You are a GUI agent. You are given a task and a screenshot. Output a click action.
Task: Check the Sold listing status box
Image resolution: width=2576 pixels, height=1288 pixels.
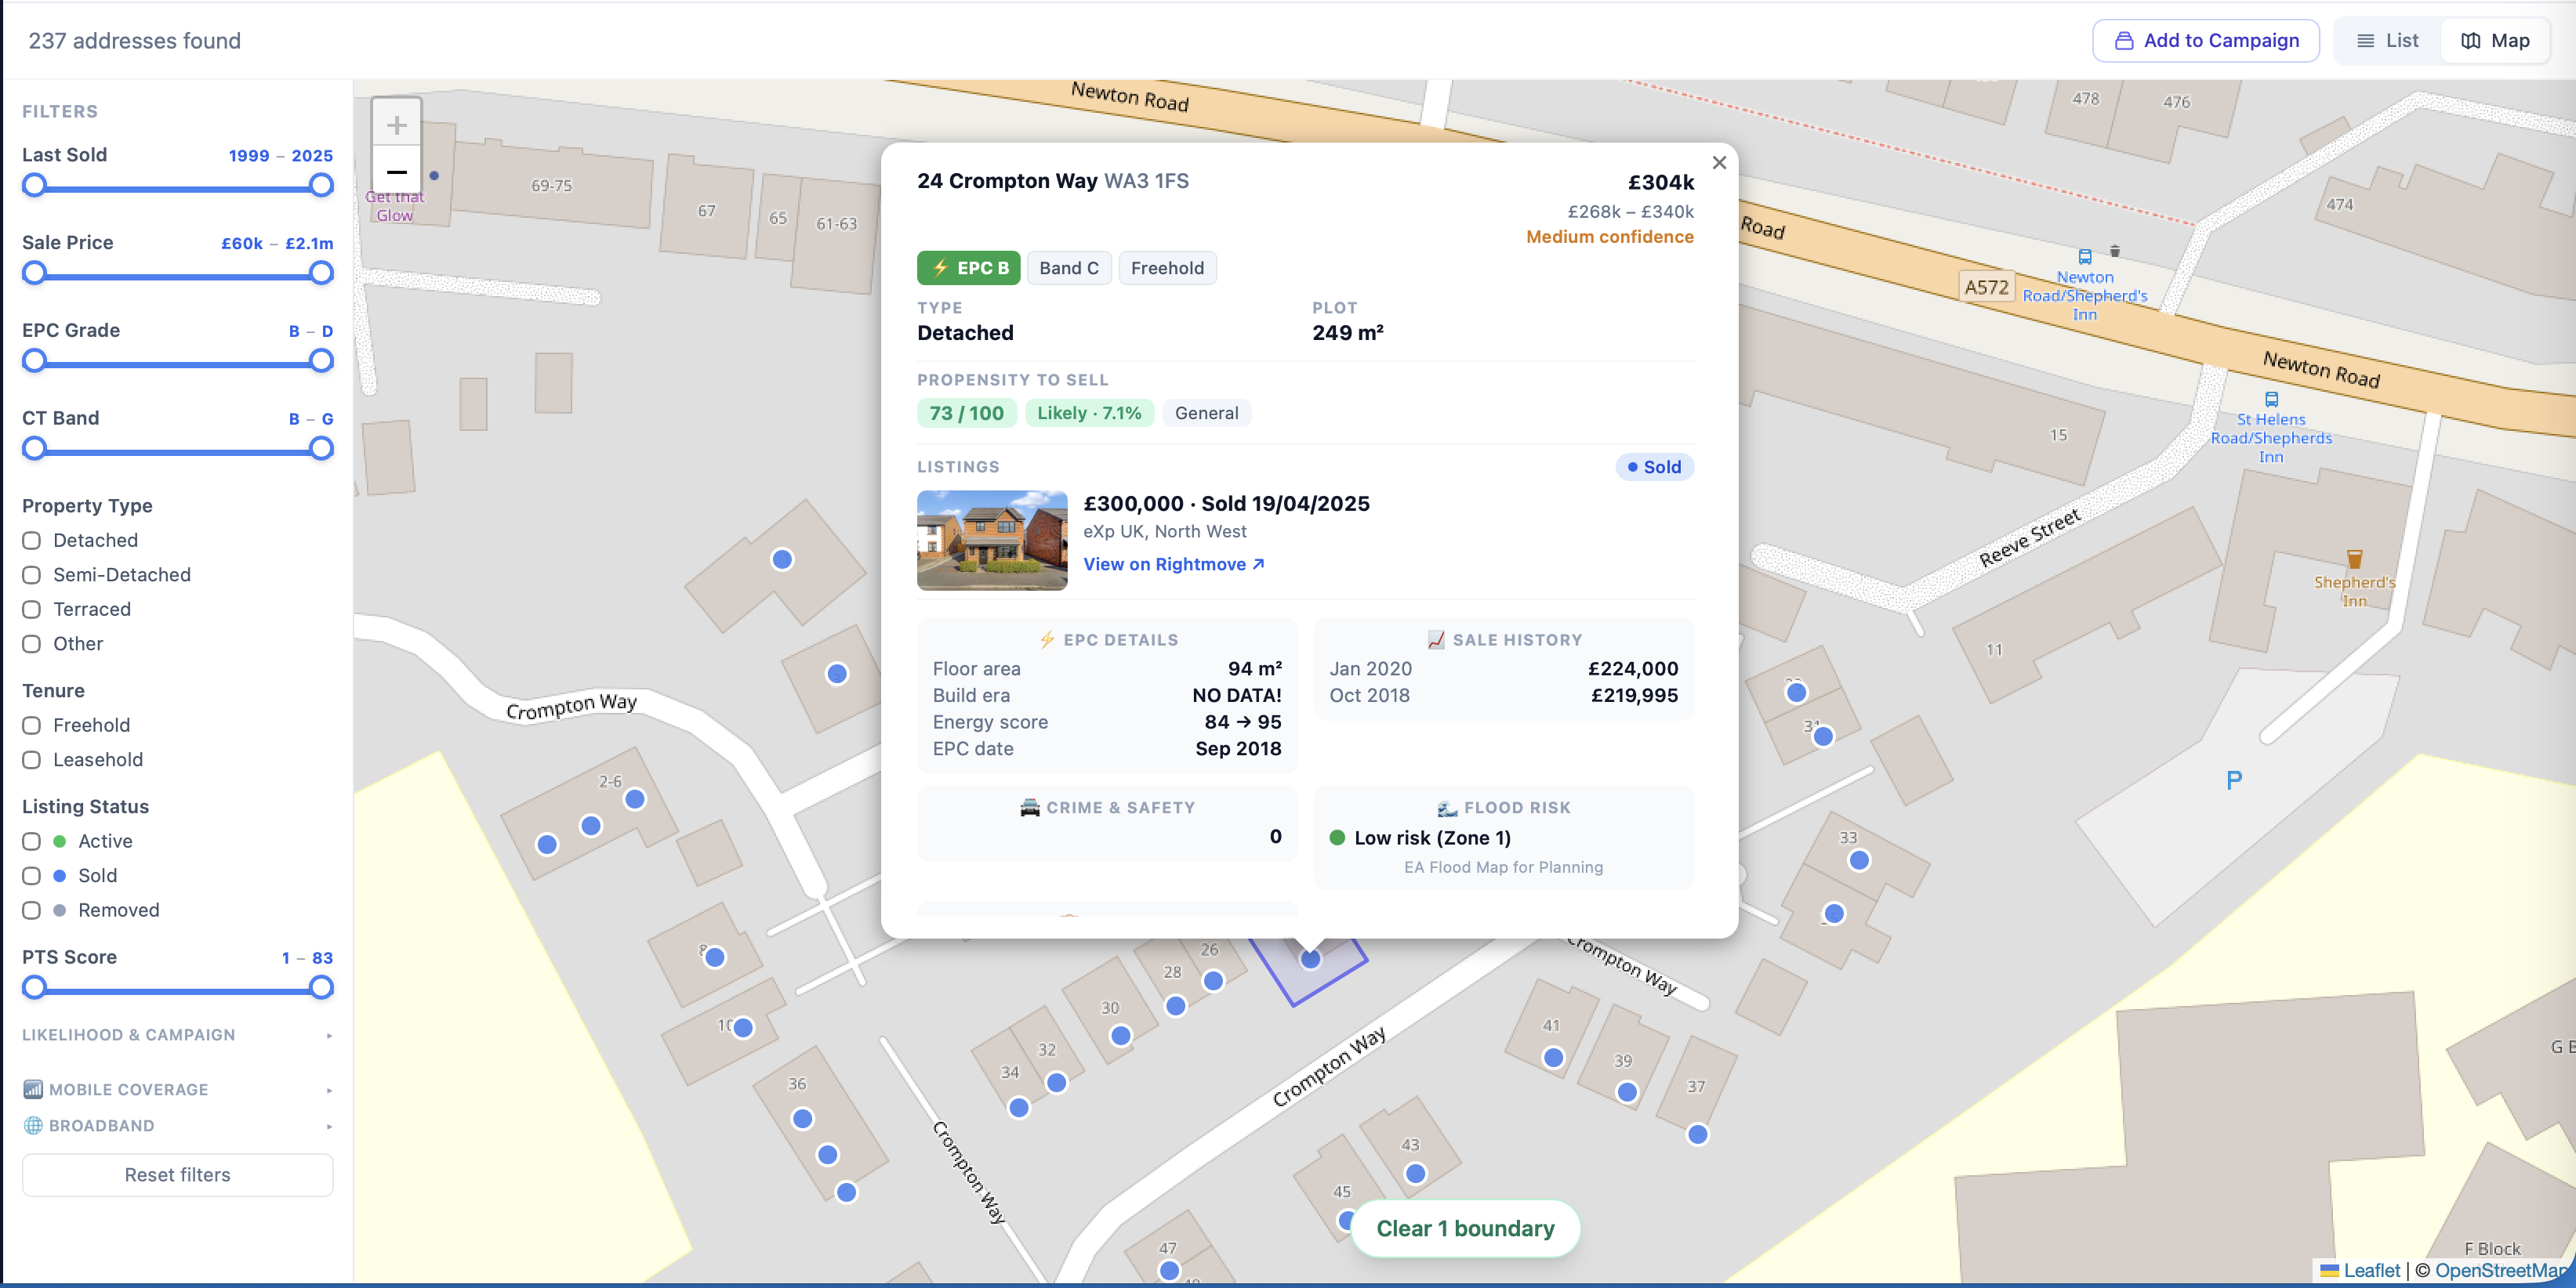pos(32,877)
